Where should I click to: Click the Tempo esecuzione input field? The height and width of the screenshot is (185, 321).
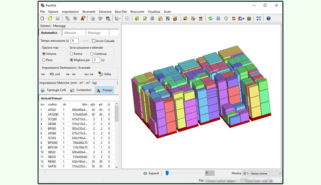point(74,41)
